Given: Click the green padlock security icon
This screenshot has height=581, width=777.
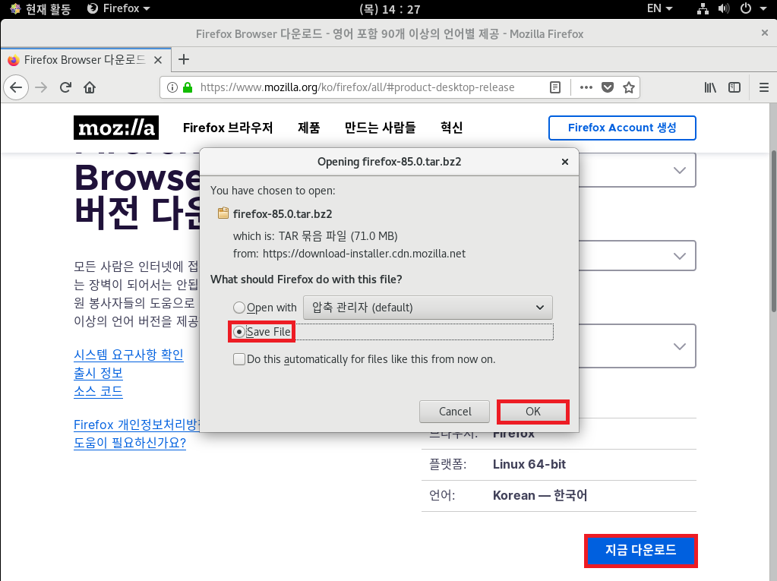Looking at the screenshot, I should click(x=188, y=87).
